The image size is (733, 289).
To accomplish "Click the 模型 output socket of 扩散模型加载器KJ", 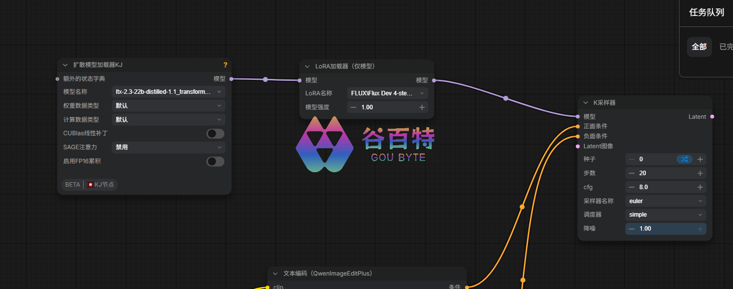I will (x=231, y=79).
